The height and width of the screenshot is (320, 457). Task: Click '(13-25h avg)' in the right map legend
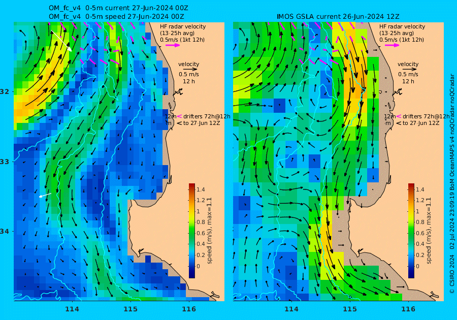click(x=396, y=33)
